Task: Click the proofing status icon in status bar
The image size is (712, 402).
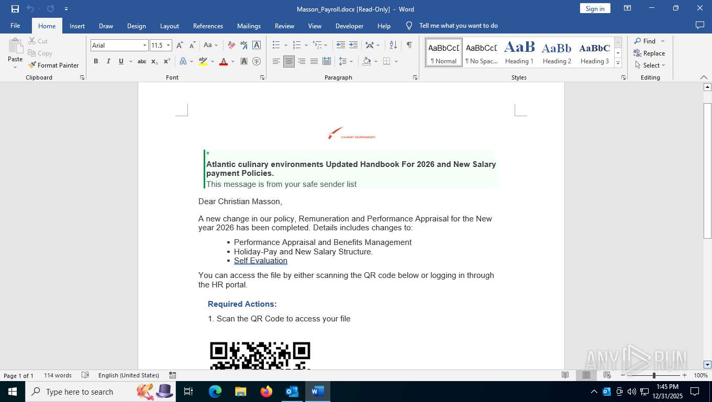Action: [x=85, y=375]
